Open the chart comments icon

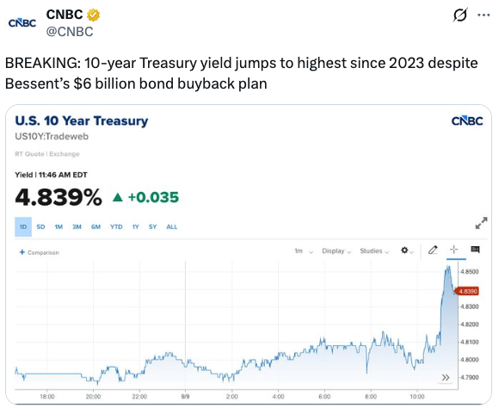(x=475, y=250)
